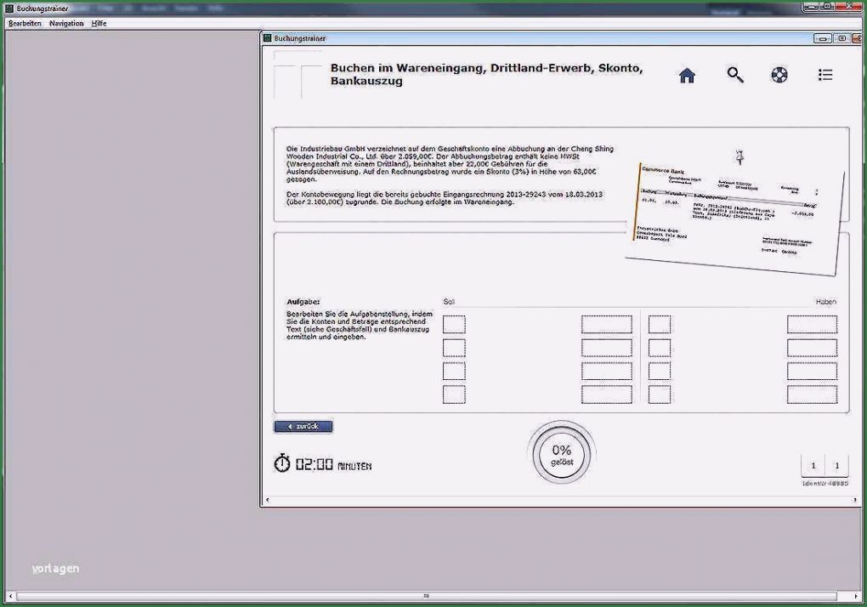
Task: Click the 0% gelöst progress circle
Action: coord(561,454)
